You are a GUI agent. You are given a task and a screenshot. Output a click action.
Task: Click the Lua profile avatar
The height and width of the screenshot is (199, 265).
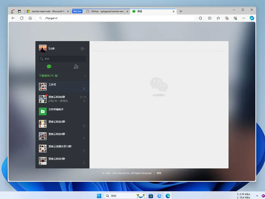tap(43, 48)
